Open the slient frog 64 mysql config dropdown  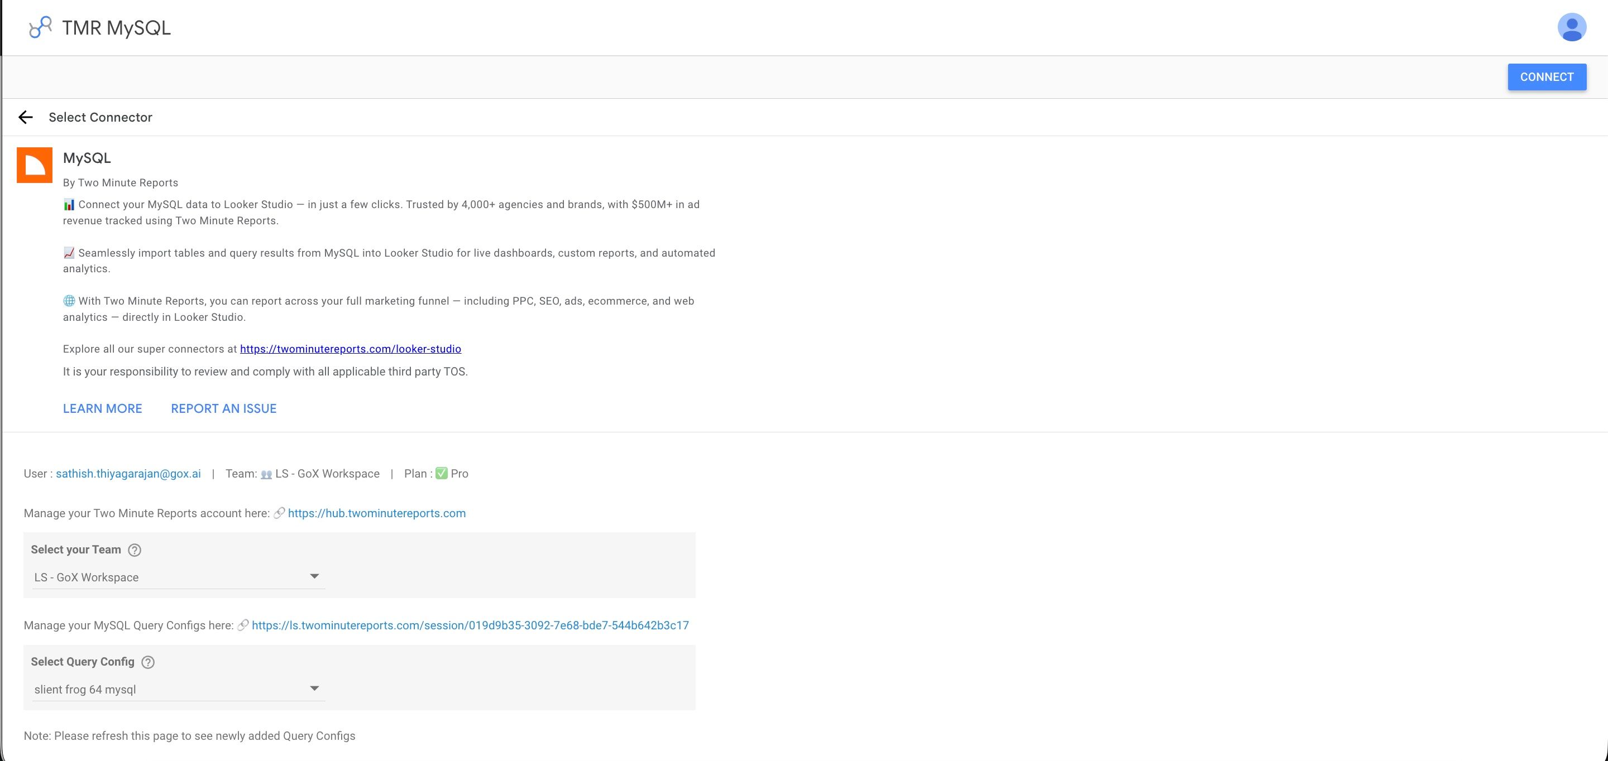pyautogui.click(x=178, y=688)
